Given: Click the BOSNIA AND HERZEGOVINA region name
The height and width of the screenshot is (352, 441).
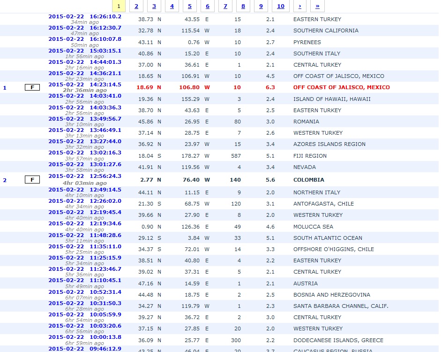Looking at the screenshot, I should (332, 295).
